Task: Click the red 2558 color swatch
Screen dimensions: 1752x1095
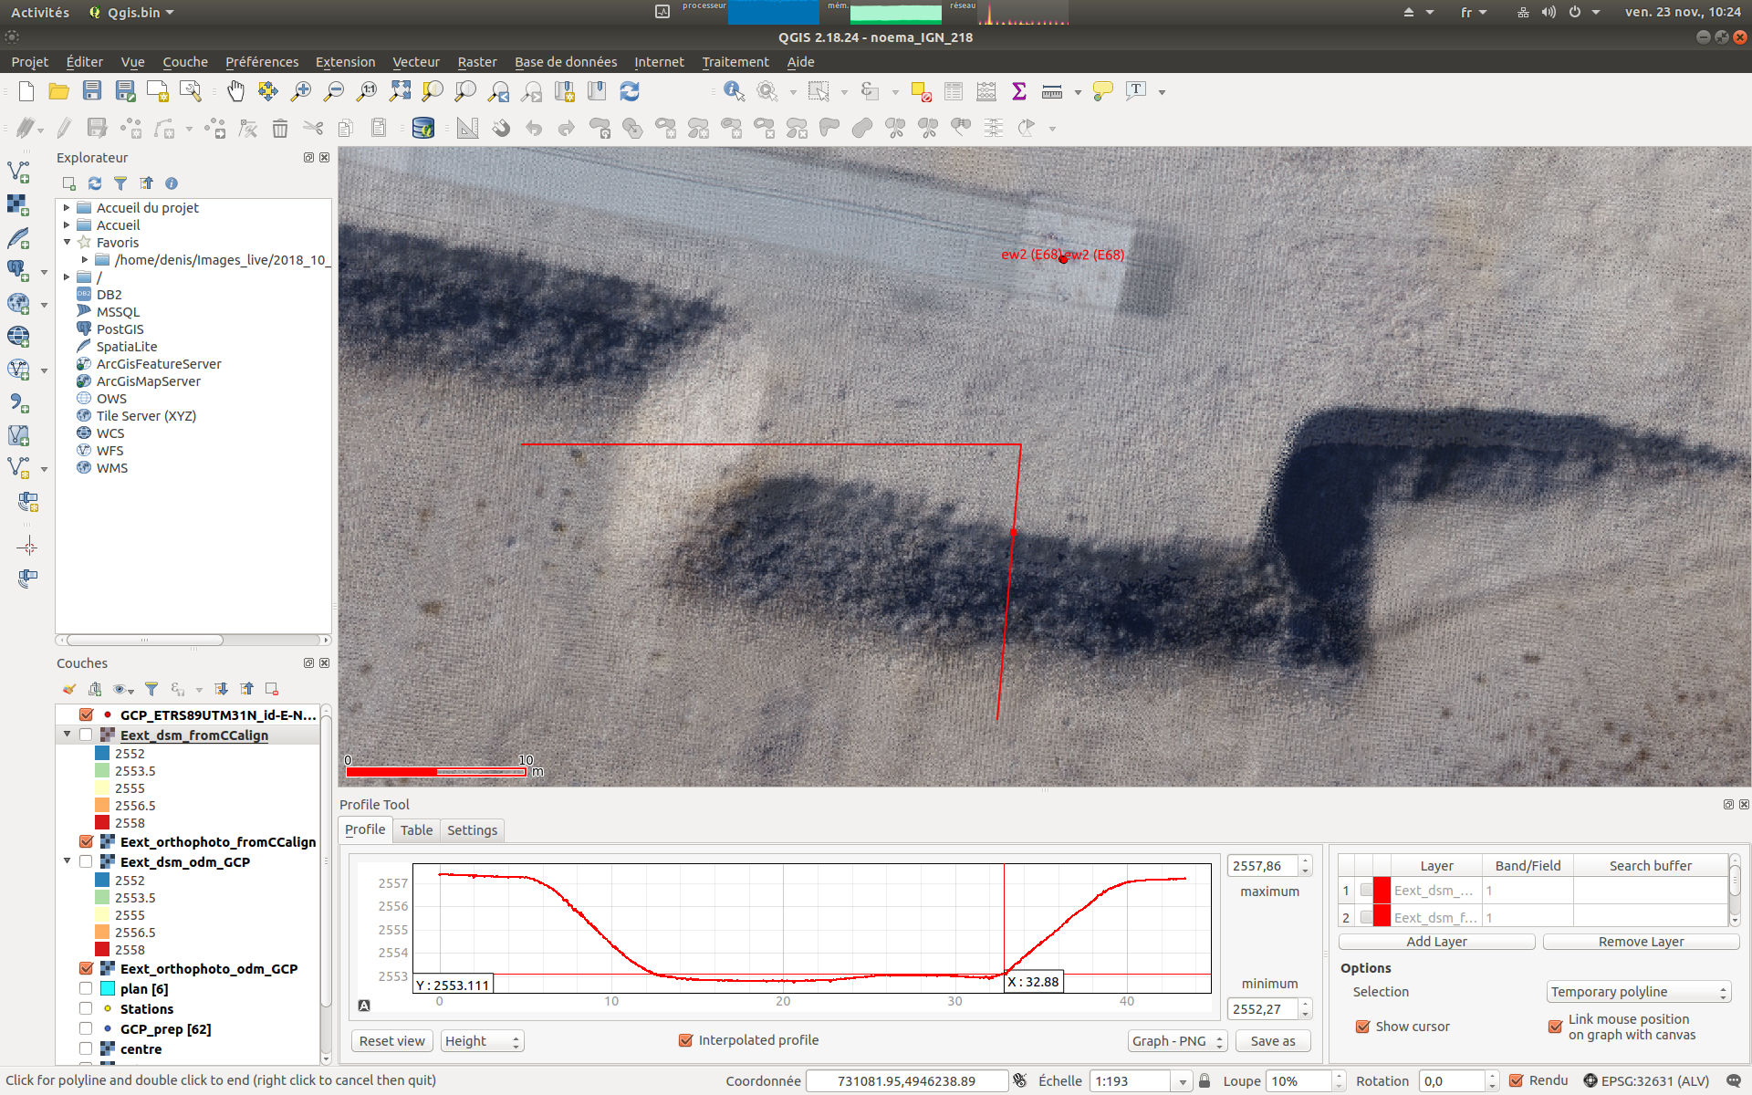Action: coord(101,822)
